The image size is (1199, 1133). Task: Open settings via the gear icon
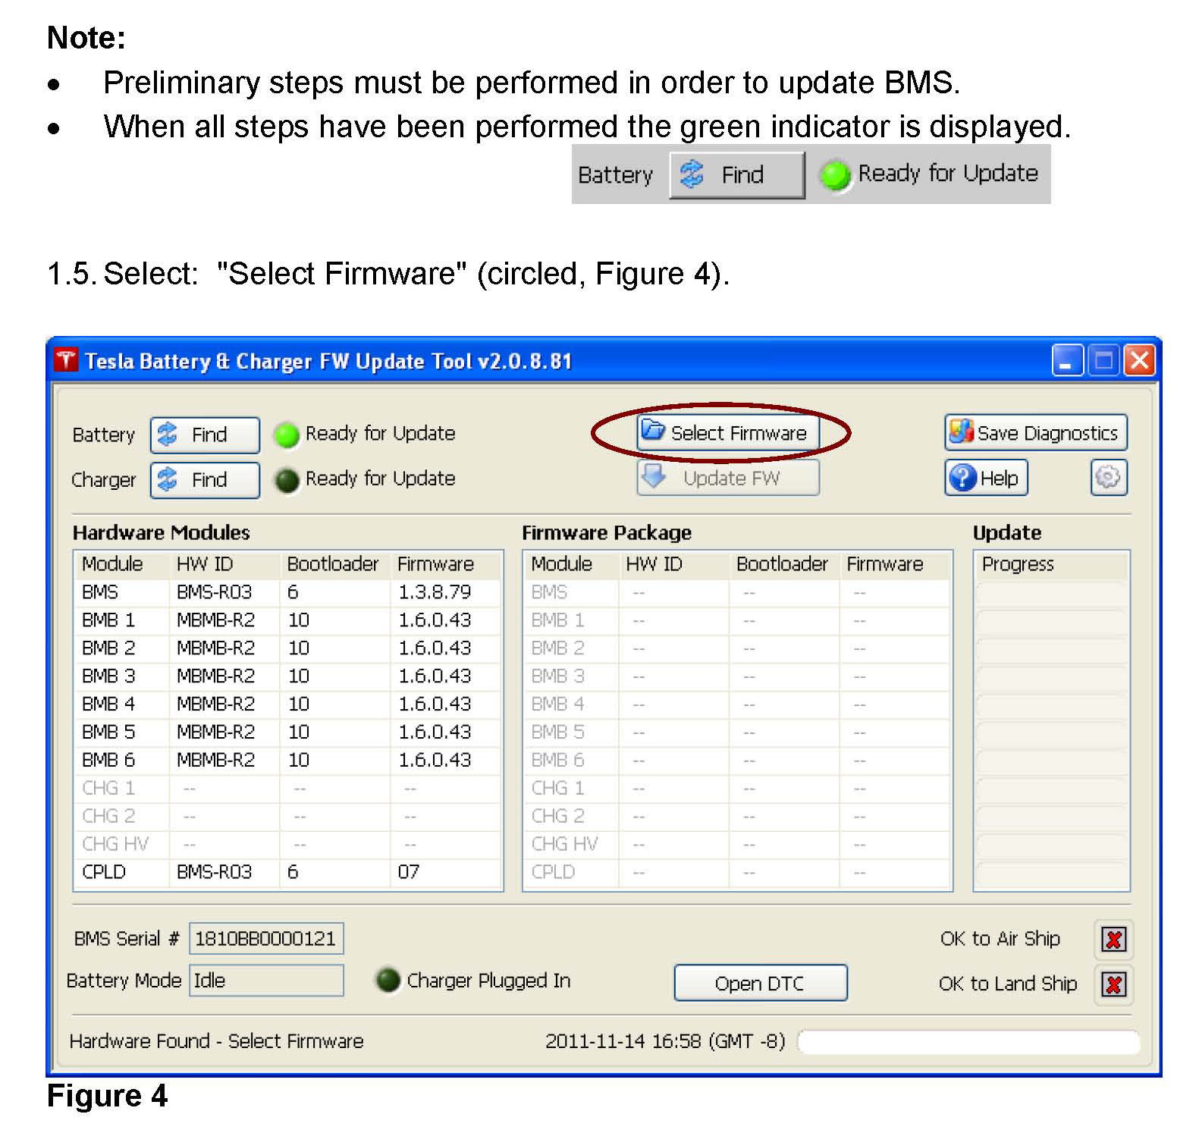click(x=1108, y=478)
